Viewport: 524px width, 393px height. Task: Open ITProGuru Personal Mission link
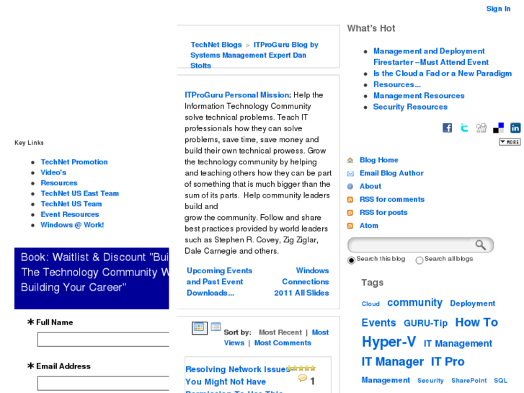click(x=237, y=95)
